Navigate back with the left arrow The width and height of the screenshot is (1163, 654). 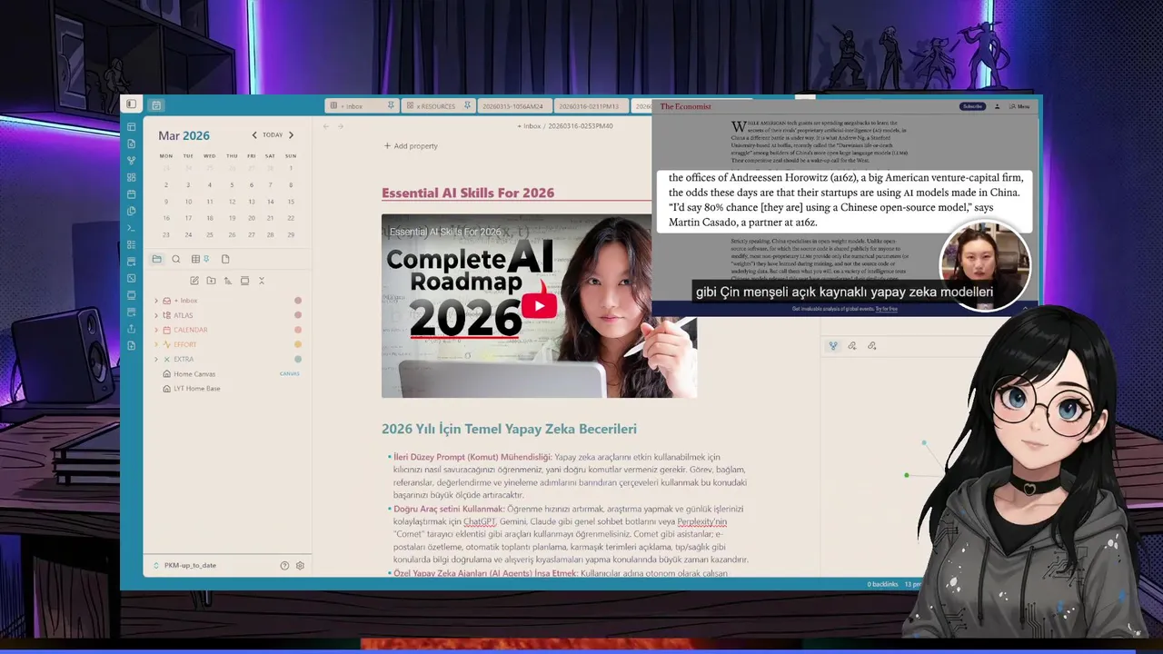point(326,126)
